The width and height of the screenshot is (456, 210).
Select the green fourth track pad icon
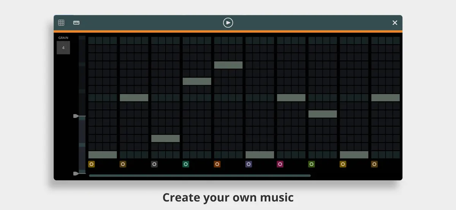click(x=186, y=164)
